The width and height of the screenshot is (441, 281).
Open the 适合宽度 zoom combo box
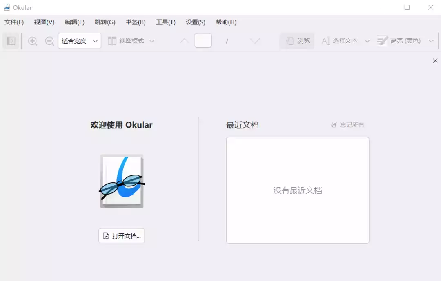tap(80, 41)
